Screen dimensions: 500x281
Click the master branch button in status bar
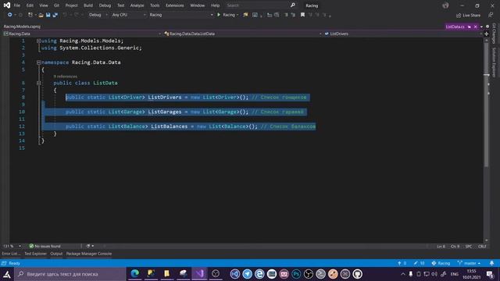click(x=469, y=263)
